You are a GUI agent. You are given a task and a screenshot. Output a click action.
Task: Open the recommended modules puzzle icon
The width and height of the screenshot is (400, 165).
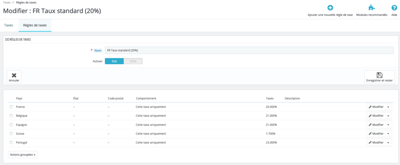click(371, 8)
